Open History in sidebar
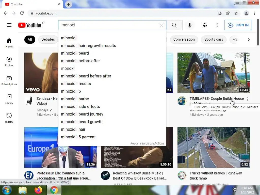 pos(9,118)
